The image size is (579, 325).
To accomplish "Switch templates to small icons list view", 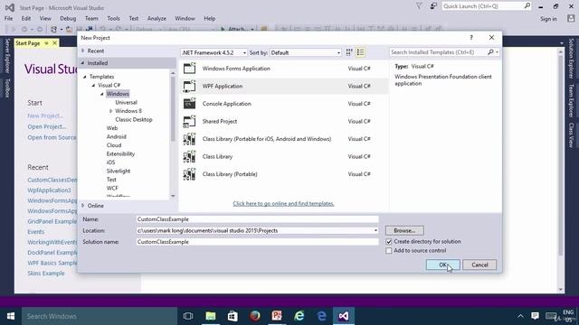I will pyautogui.click(x=360, y=52).
